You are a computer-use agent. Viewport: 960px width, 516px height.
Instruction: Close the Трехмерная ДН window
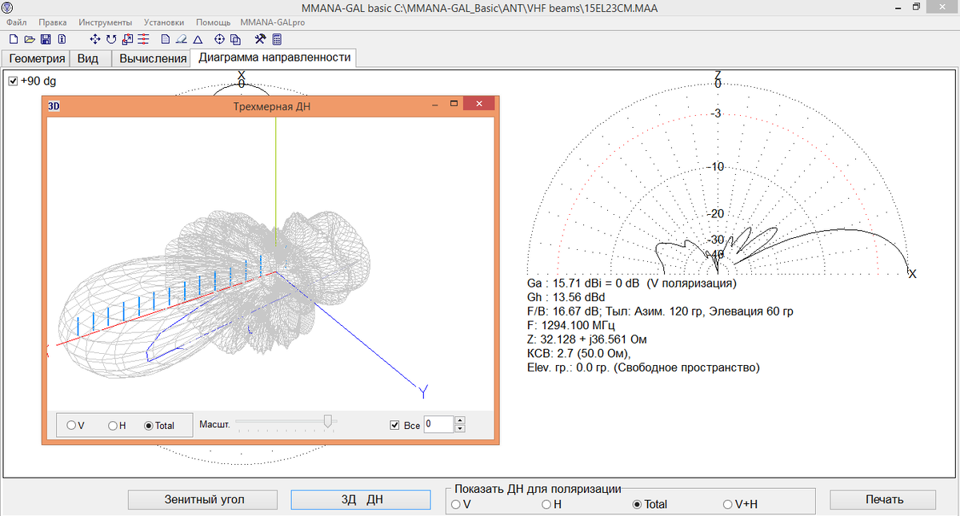pyautogui.click(x=478, y=105)
